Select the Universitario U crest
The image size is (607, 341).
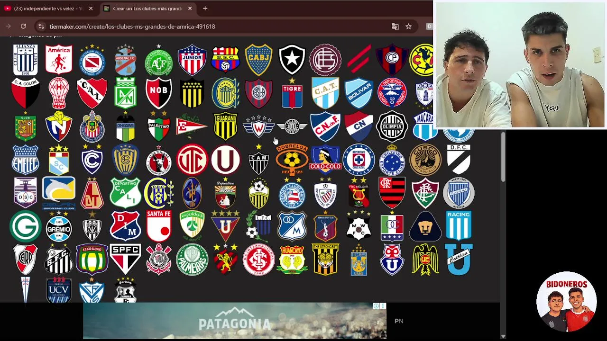(226, 160)
